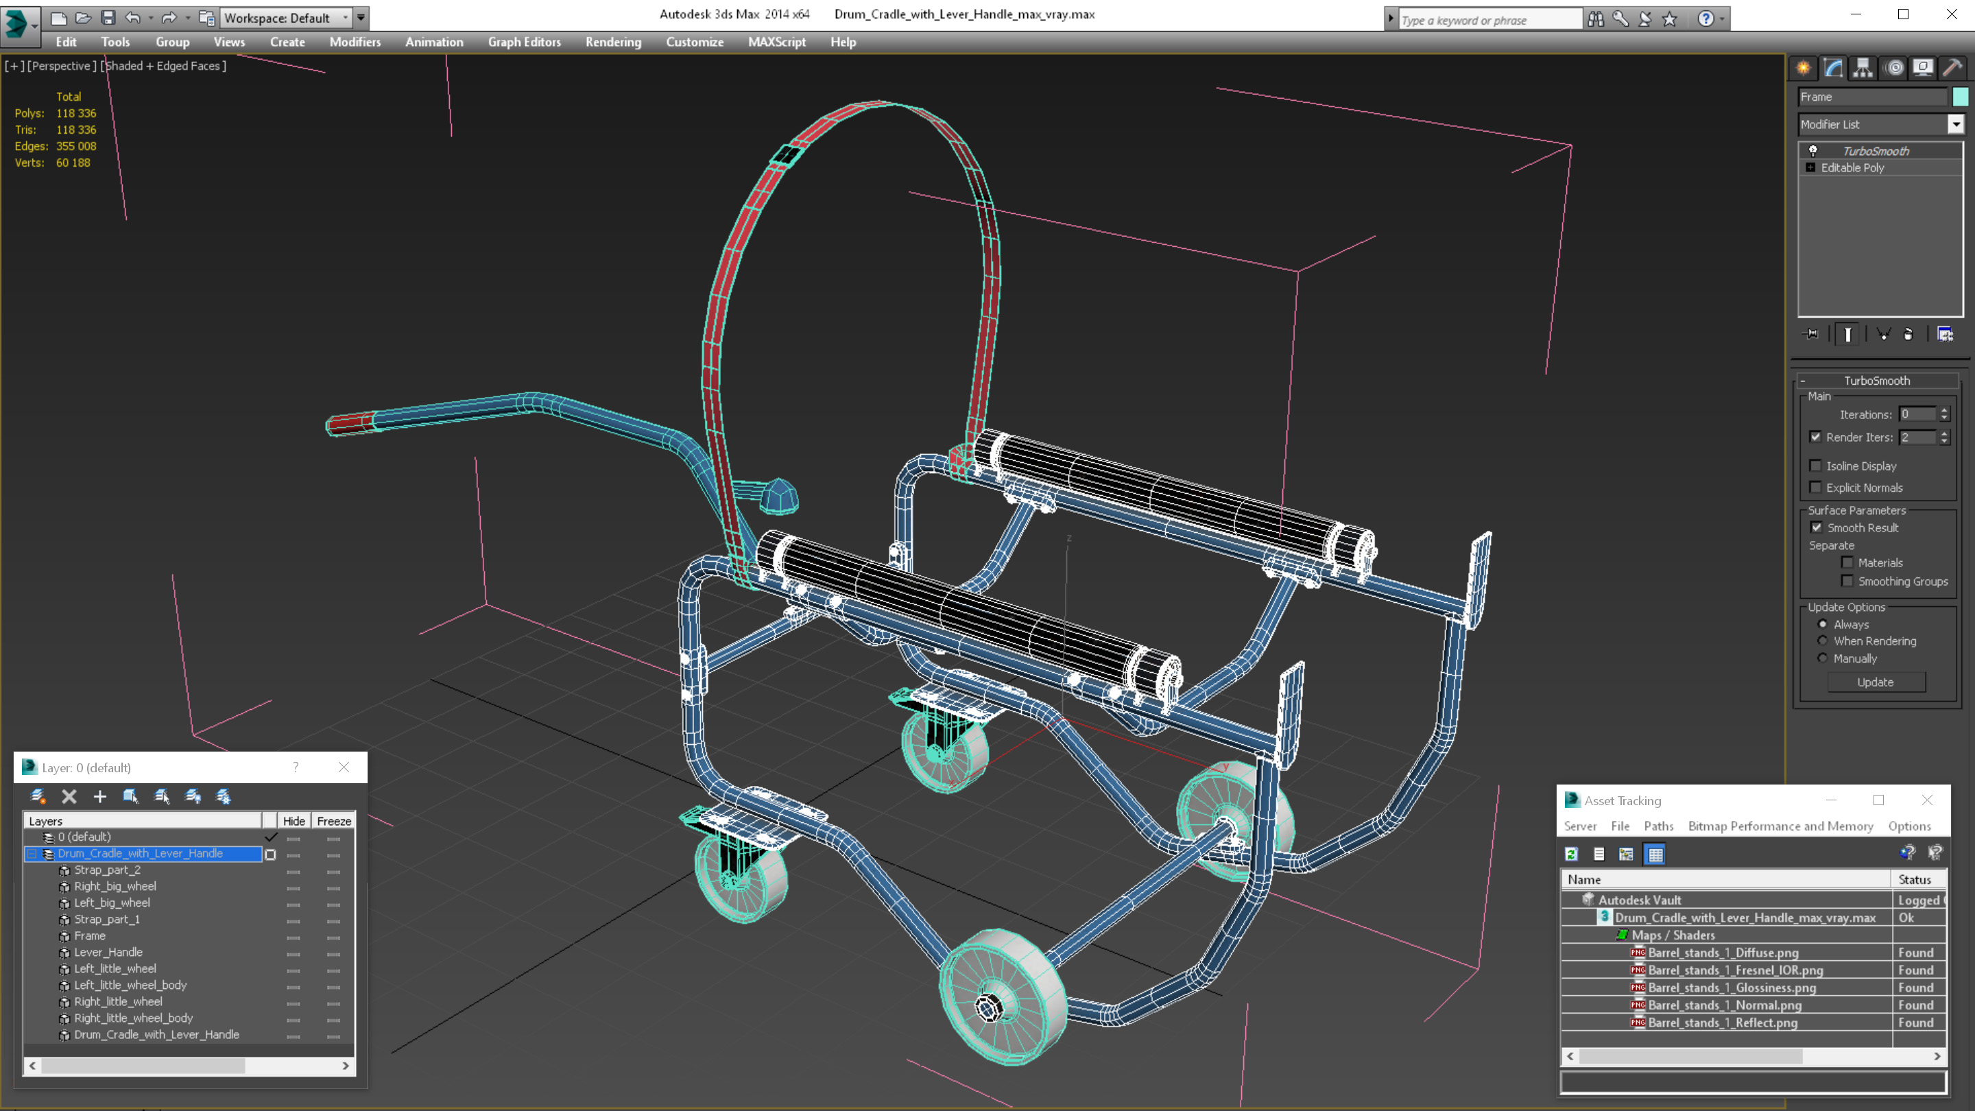Open Help question mark dropdown arrow

[1722, 19]
